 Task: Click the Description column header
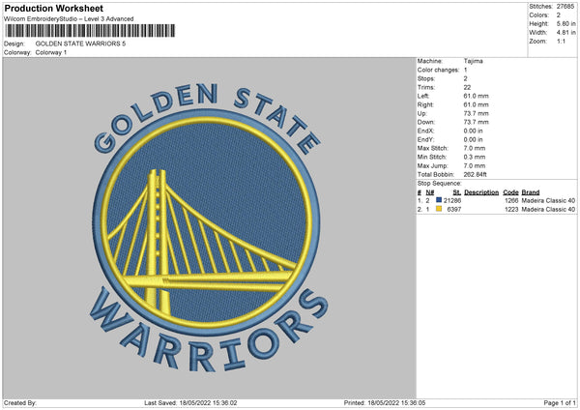481,192
